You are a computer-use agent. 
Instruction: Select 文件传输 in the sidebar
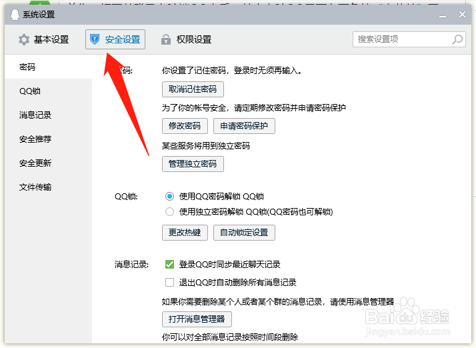click(48, 187)
